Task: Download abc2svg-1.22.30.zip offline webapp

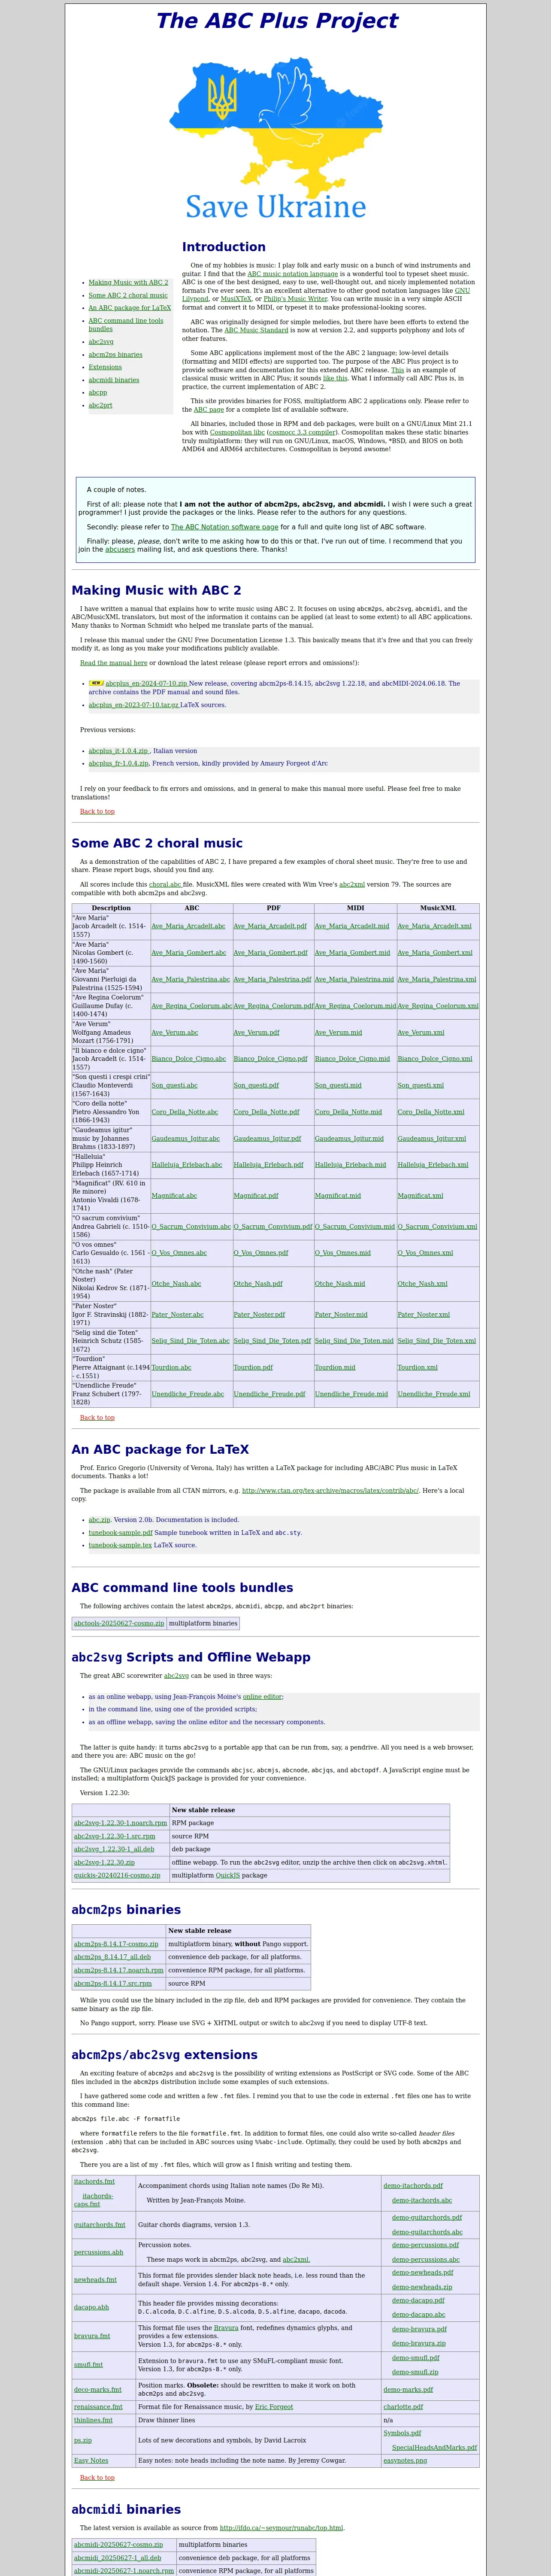Action: point(104,1862)
